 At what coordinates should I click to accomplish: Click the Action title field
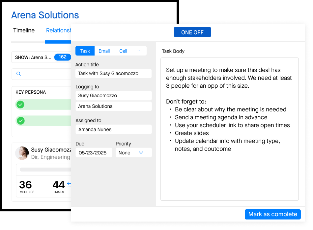[x=113, y=74]
